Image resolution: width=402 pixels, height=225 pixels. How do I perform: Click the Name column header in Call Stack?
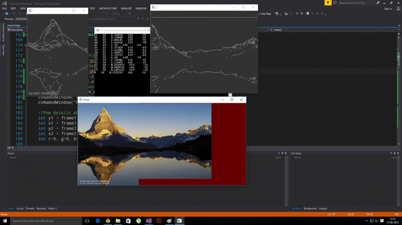298,158
